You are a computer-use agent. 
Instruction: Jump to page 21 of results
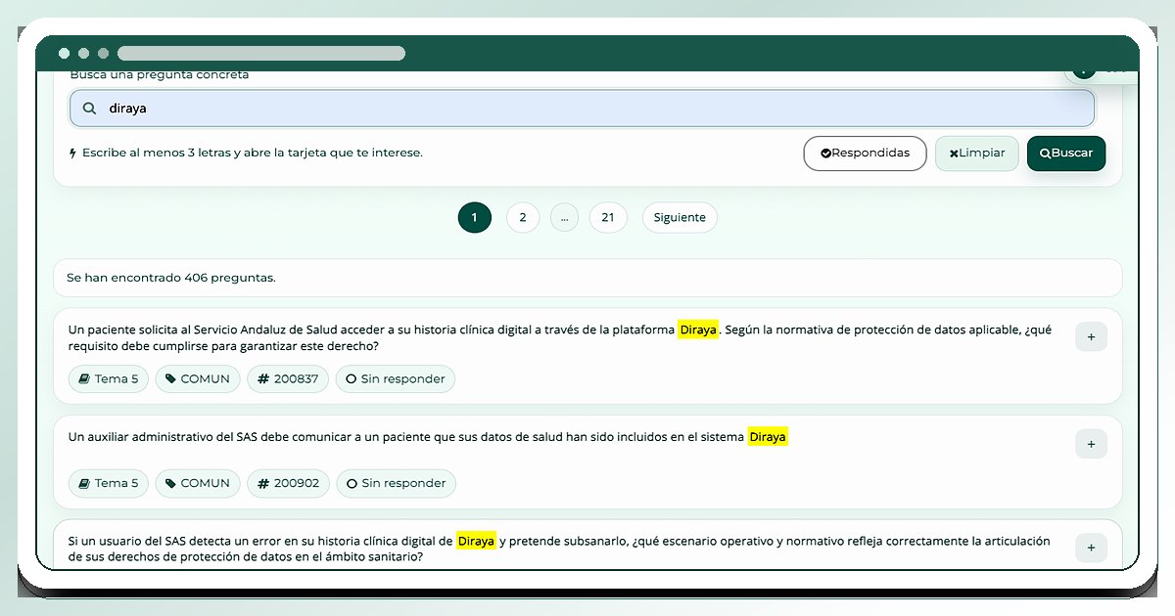tap(608, 217)
